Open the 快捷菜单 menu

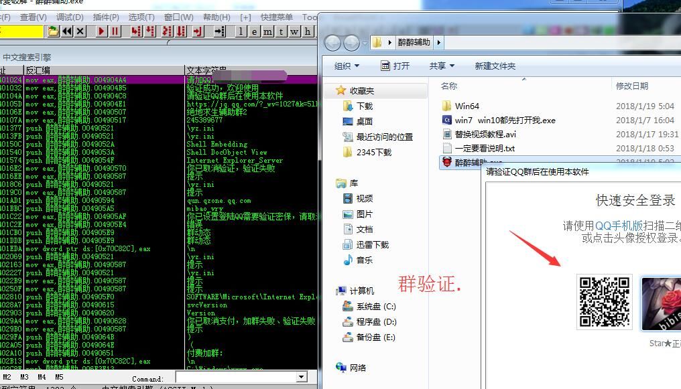click(277, 17)
